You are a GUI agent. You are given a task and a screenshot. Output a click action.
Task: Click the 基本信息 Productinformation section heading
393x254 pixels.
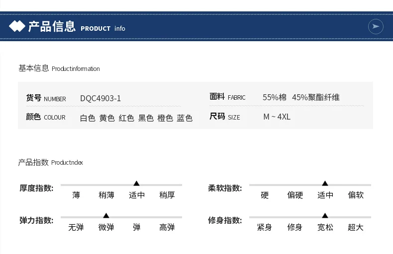tap(59, 68)
